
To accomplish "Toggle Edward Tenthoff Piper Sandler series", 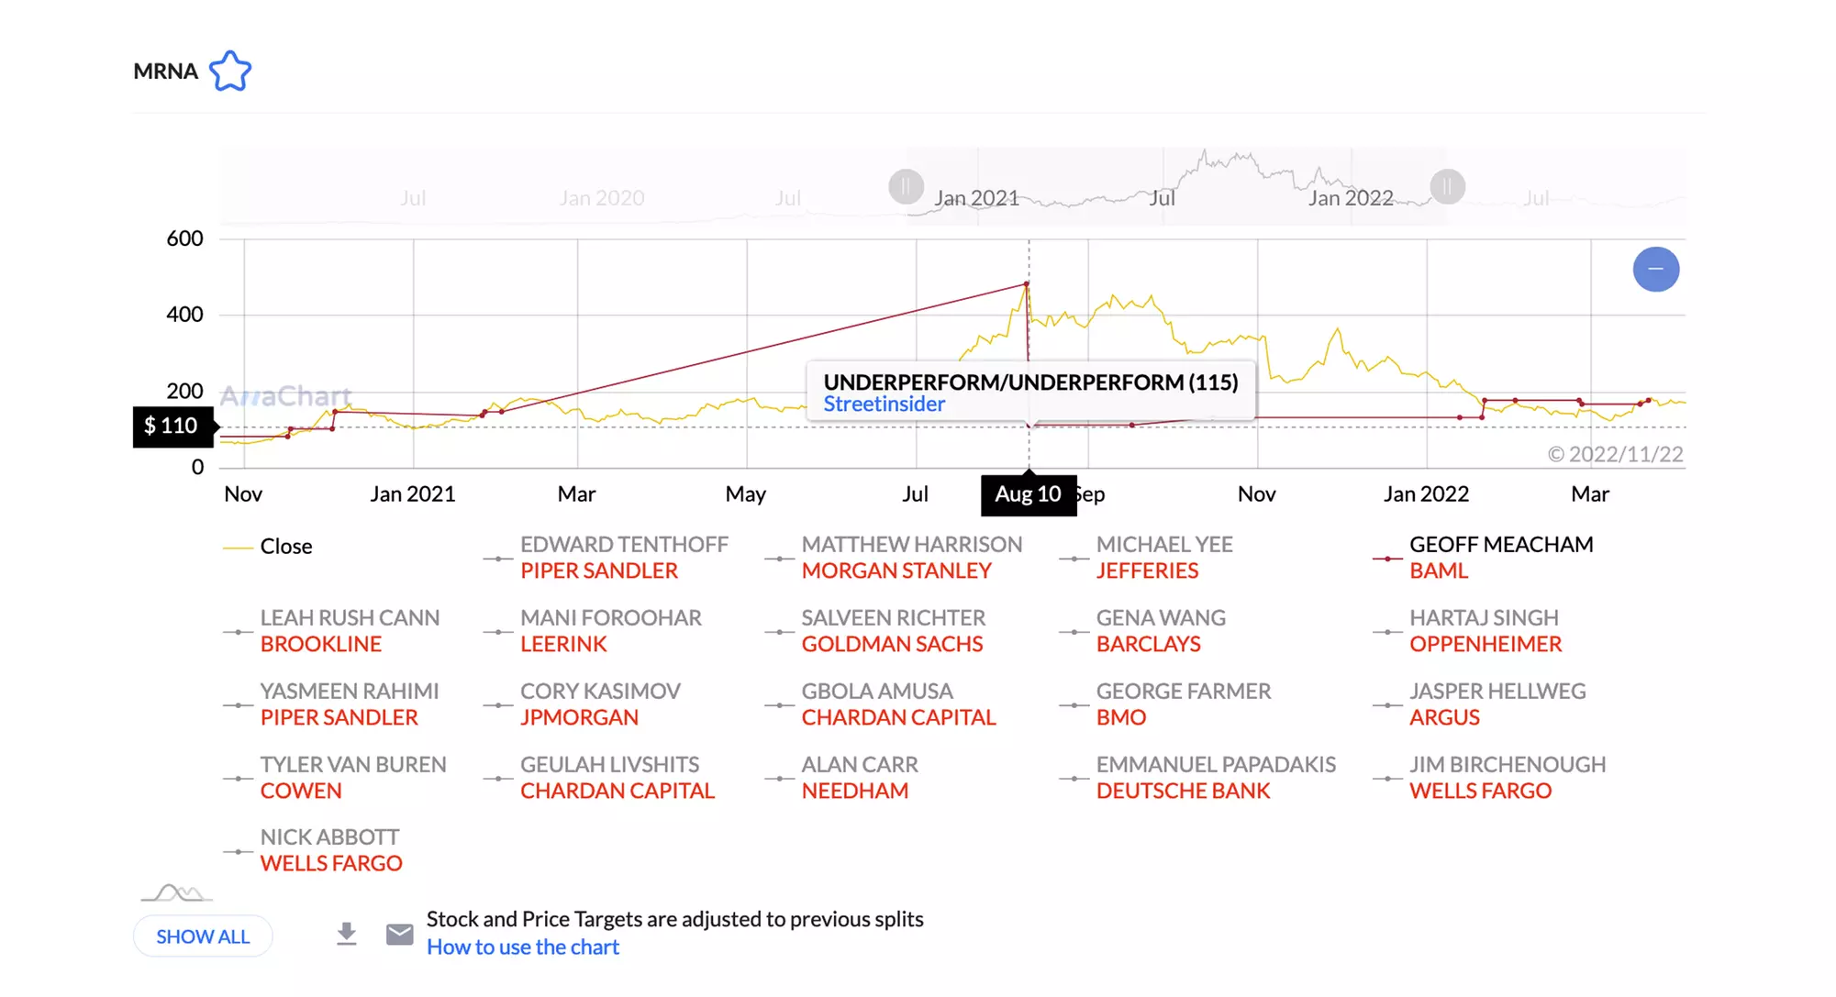I will (606, 558).
